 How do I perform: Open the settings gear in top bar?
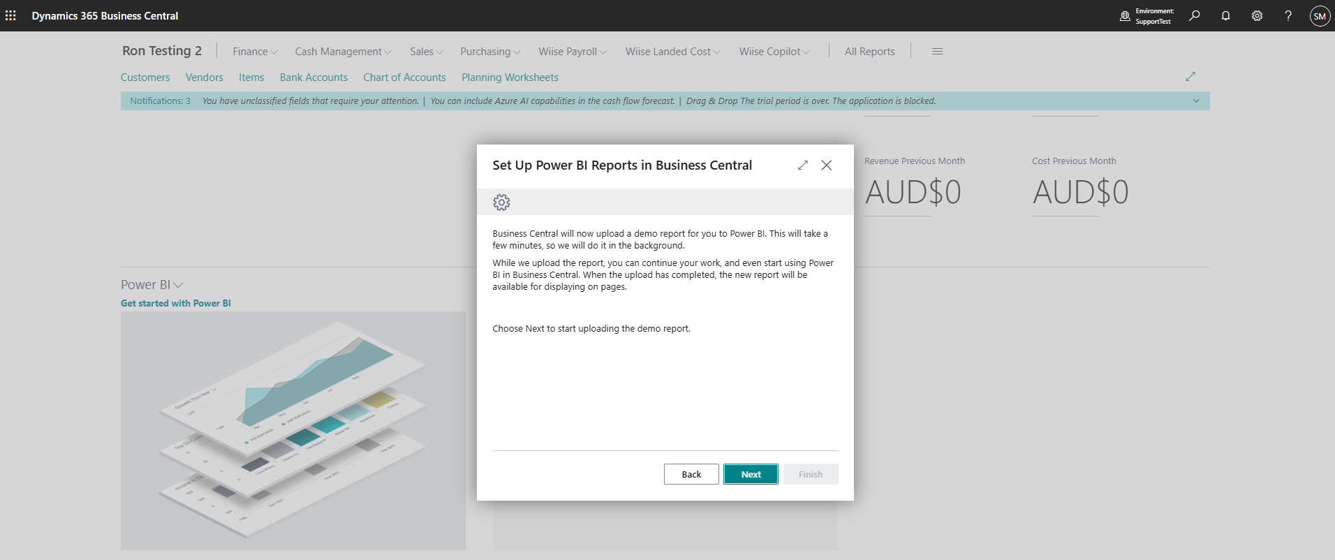[1257, 15]
